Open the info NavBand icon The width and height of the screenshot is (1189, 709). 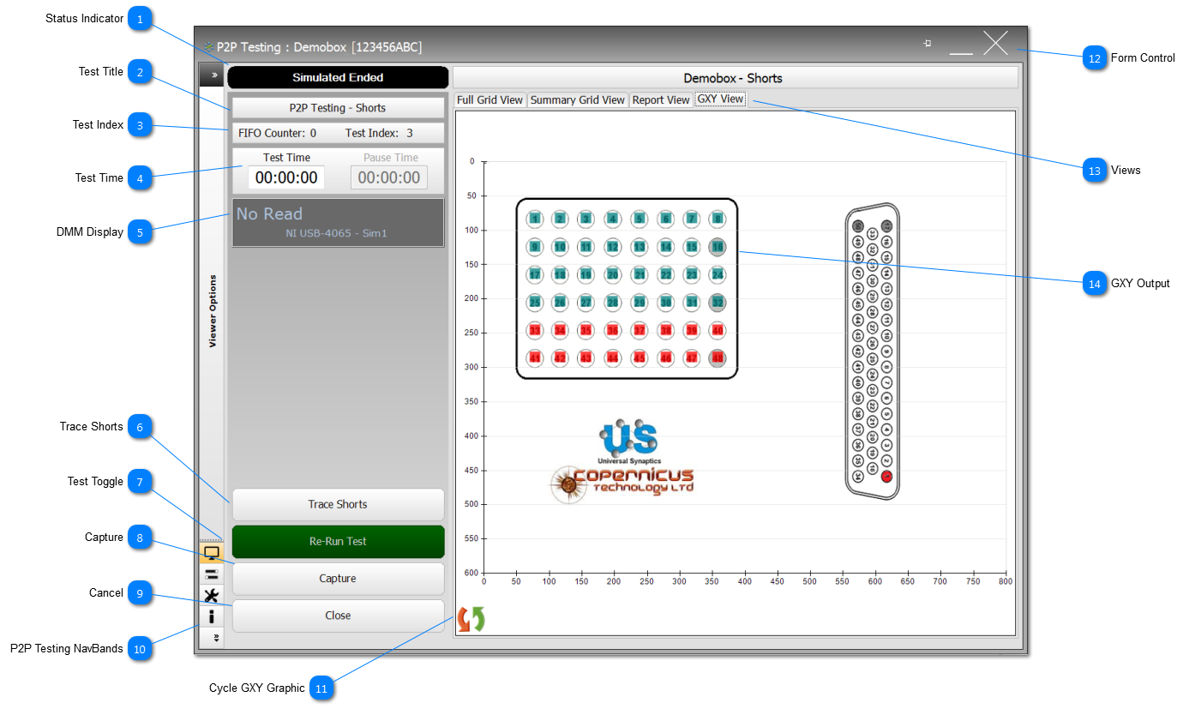pyautogui.click(x=212, y=616)
